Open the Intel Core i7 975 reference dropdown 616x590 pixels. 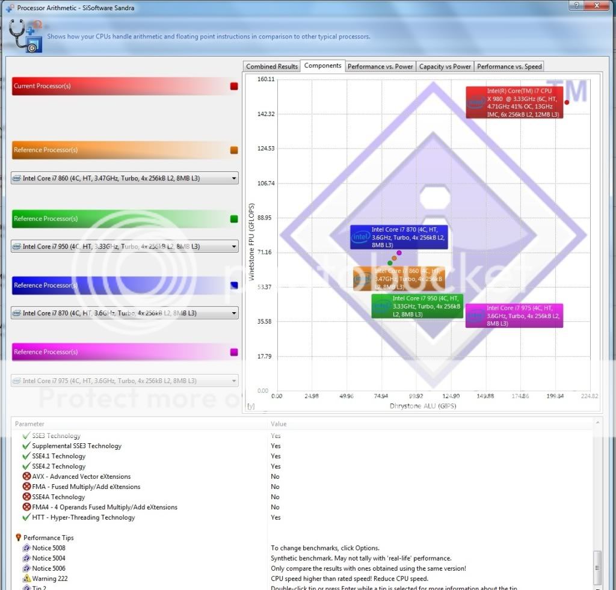pos(125,381)
